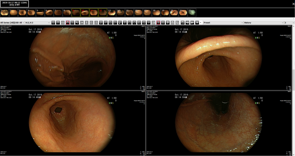Rotate image clockwise
This screenshot has width=295, height=156.
pyautogui.click(x=96, y=22)
